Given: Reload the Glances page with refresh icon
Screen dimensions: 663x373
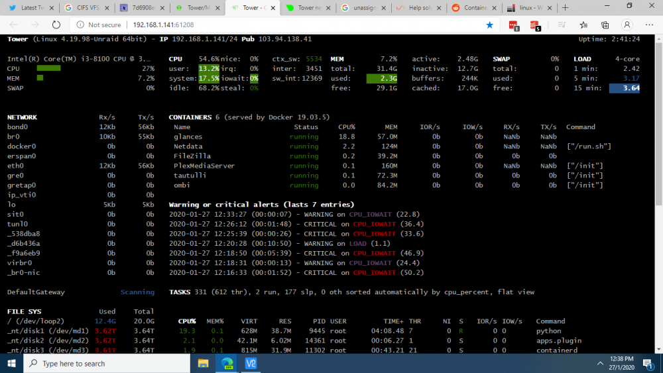Looking at the screenshot, I should tap(56, 25).
